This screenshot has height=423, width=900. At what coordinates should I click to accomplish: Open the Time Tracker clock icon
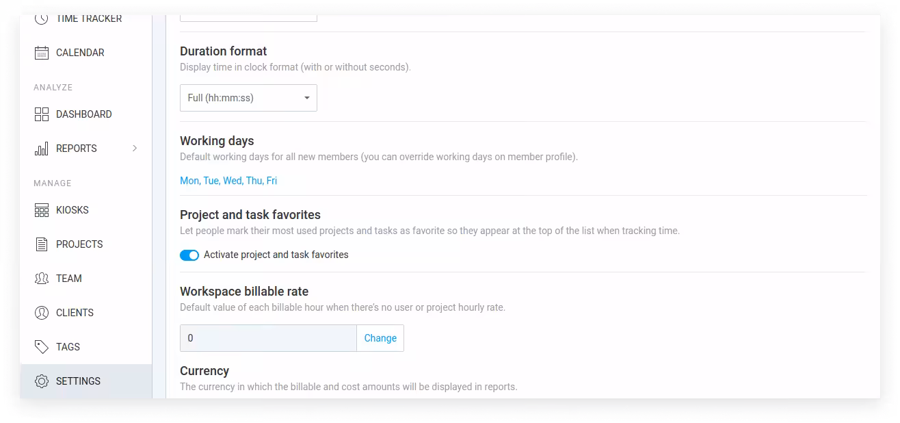(42, 19)
